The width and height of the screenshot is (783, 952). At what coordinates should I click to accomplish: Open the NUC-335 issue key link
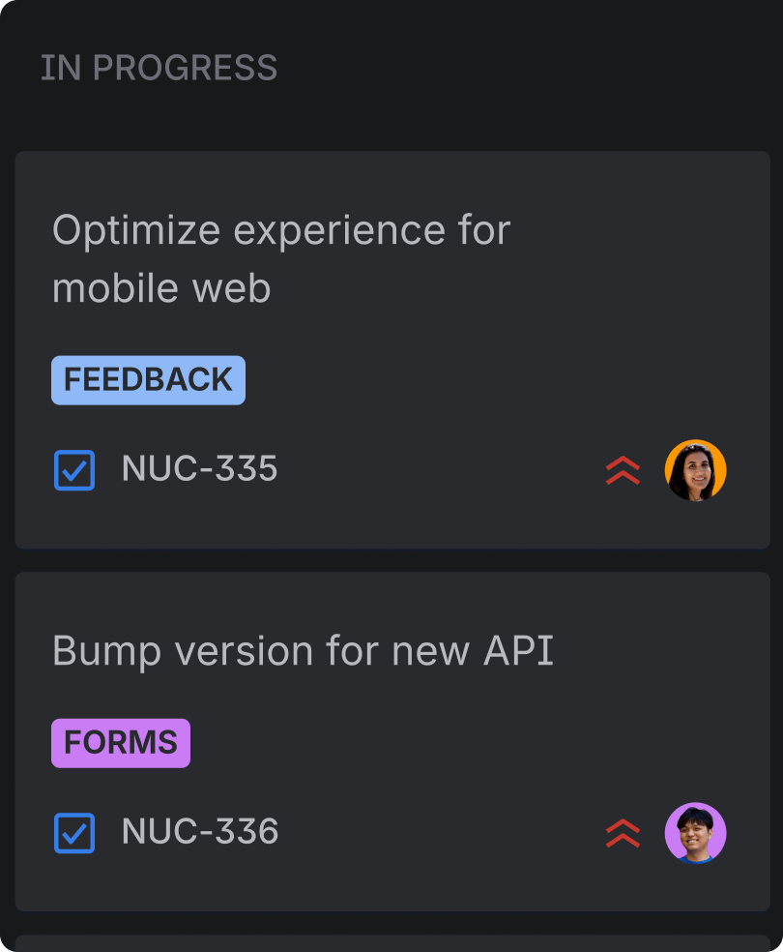199,469
